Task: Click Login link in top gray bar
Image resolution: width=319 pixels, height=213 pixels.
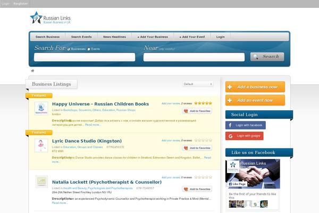Action: (5, 4)
